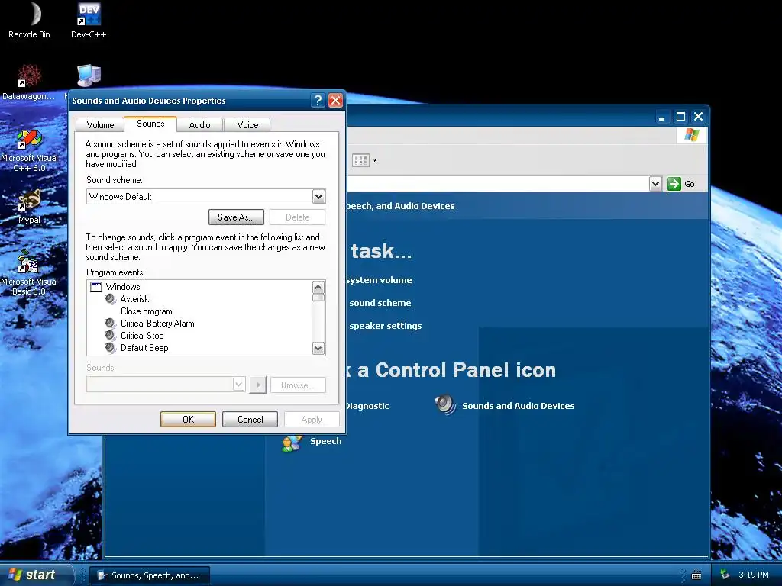This screenshot has height=586, width=782.
Task: Switch to the Volume tab
Action: (100, 125)
